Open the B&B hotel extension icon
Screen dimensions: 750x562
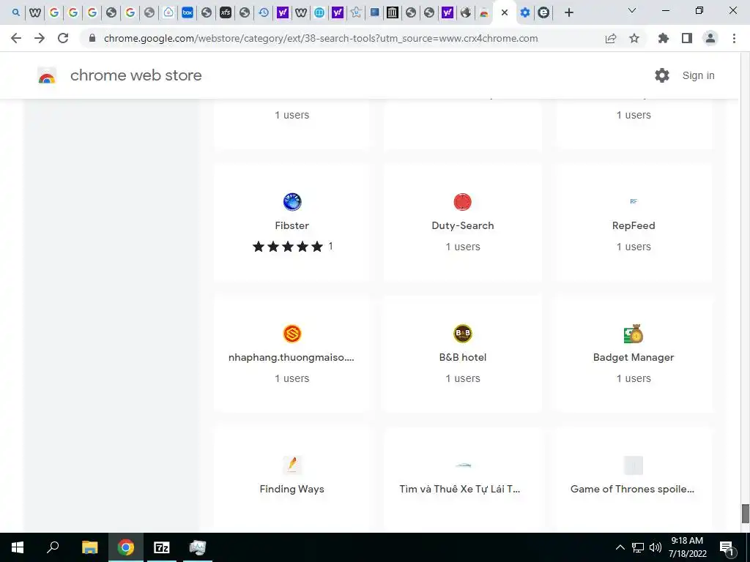[463, 334]
